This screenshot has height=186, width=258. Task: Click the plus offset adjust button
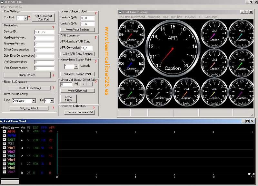tap(83, 84)
